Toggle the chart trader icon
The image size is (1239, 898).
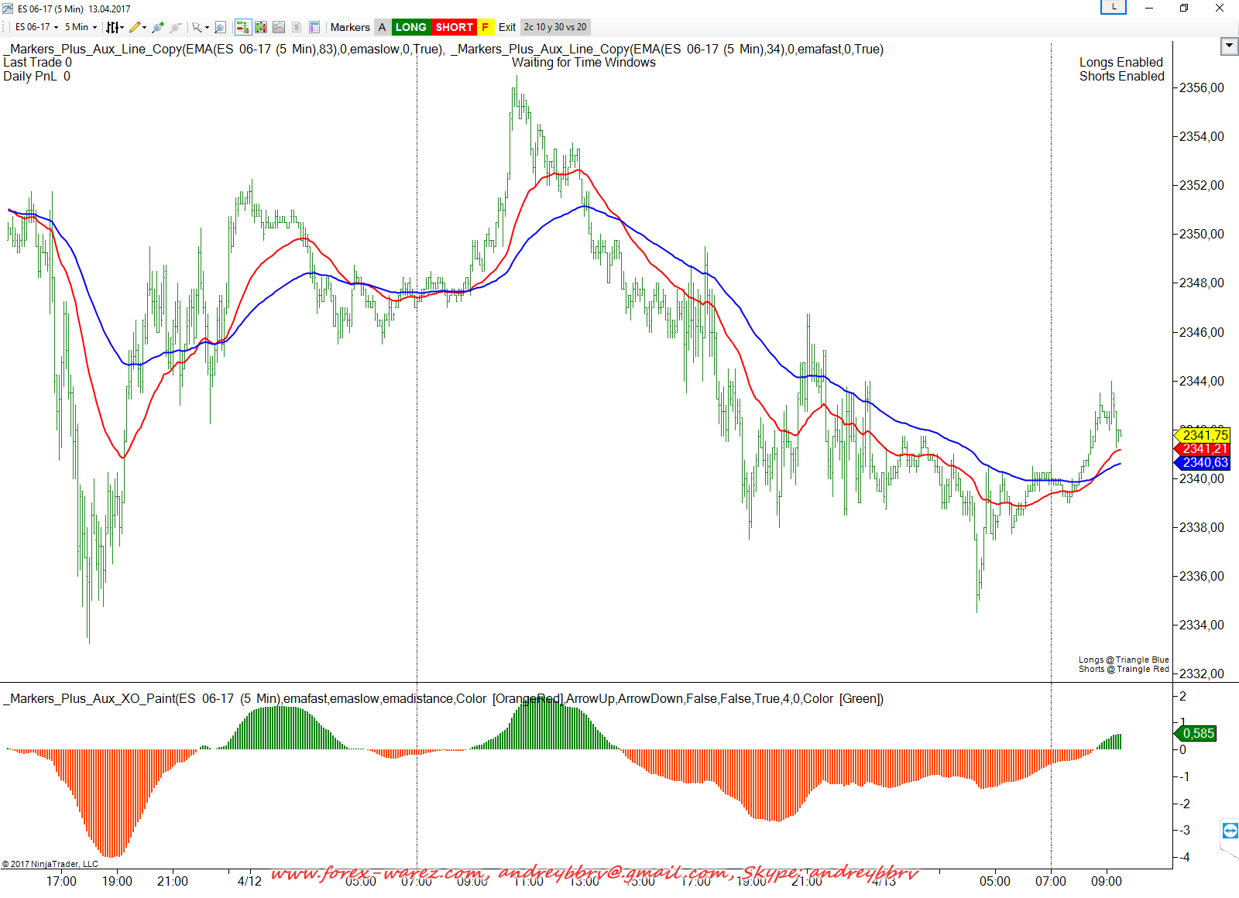click(x=242, y=27)
